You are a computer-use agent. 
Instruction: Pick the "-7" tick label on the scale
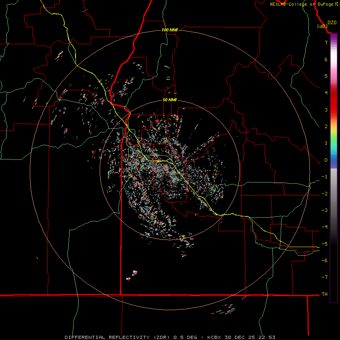click(325, 277)
